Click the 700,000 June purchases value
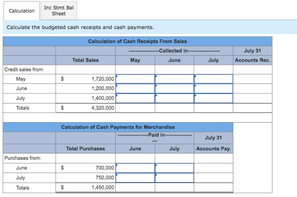 pos(105,168)
